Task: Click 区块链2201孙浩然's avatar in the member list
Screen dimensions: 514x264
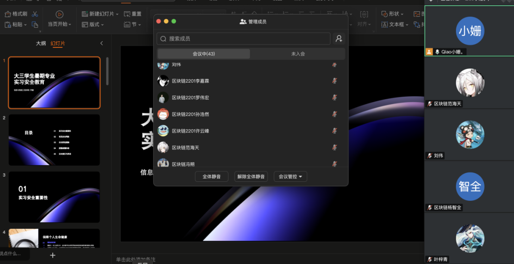Action: click(163, 114)
